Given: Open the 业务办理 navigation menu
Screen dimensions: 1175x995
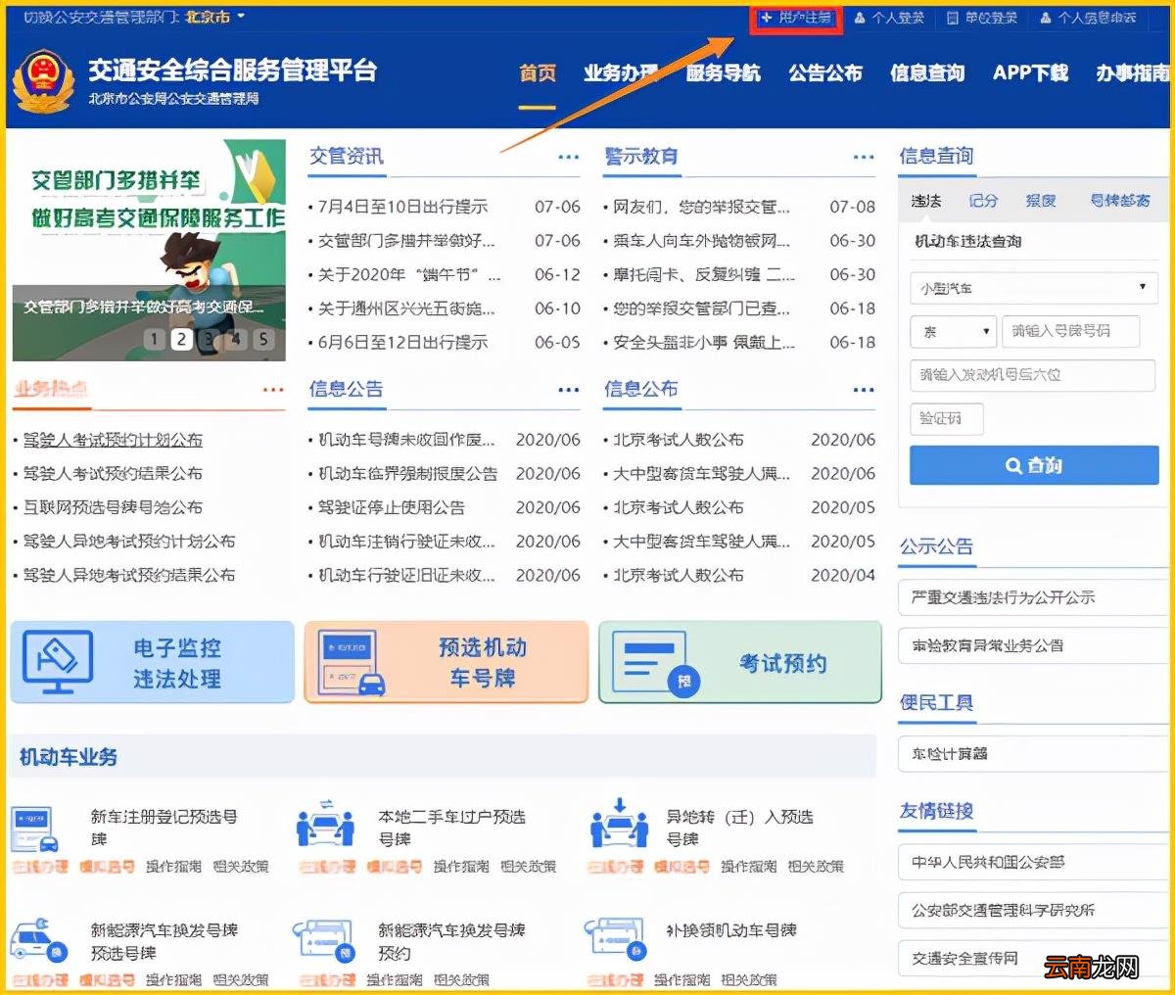Looking at the screenshot, I should click(x=621, y=73).
